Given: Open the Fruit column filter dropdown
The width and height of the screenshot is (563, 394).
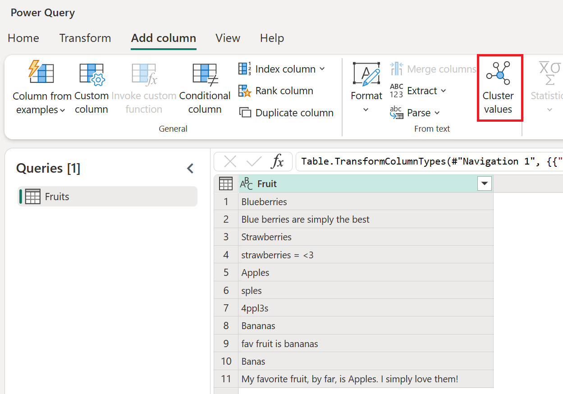Looking at the screenshot, I should 484,183.
